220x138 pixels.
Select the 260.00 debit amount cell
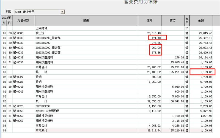pos(156,48)
